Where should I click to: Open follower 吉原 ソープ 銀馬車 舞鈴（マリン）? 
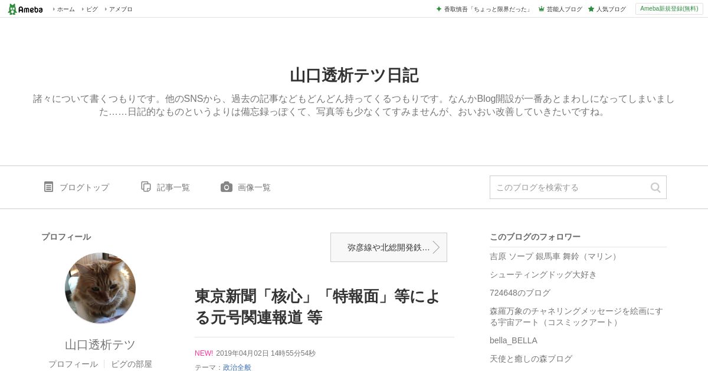[555, 256]
